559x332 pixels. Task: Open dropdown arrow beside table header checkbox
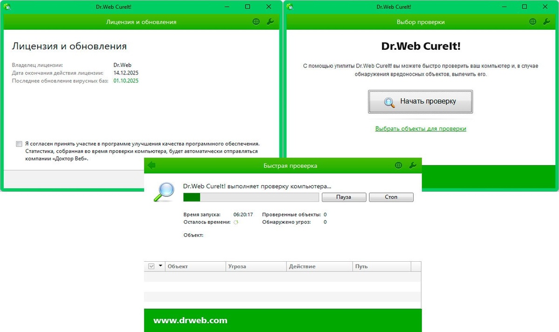(160, 266)
